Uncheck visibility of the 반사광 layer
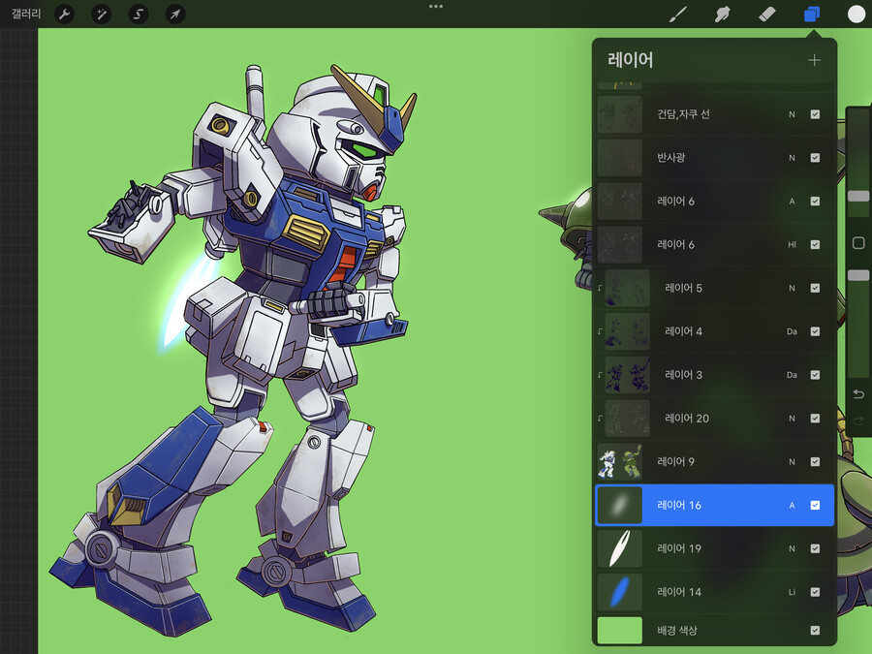The image size is (872, 654). (x=815, y=158)
